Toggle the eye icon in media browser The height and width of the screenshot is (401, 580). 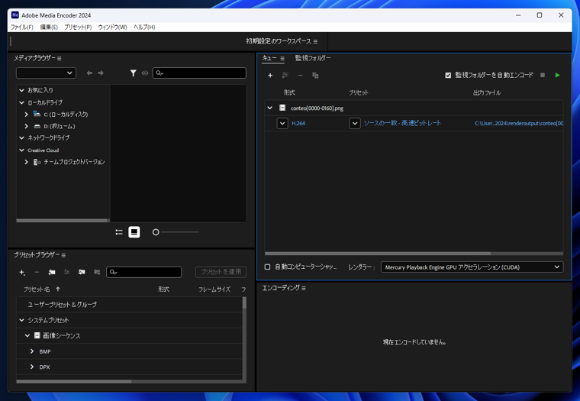point(145,73)
